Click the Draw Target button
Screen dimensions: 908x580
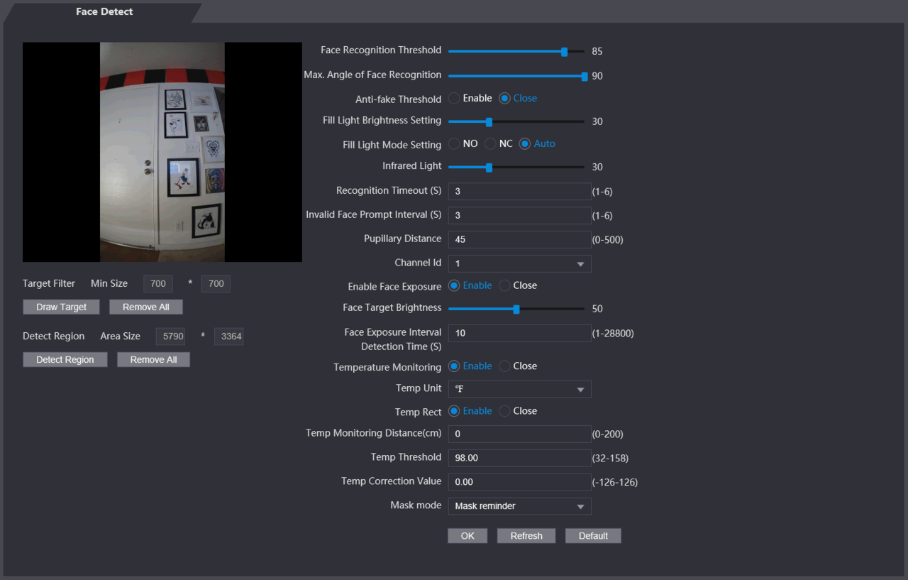(62, 307)
